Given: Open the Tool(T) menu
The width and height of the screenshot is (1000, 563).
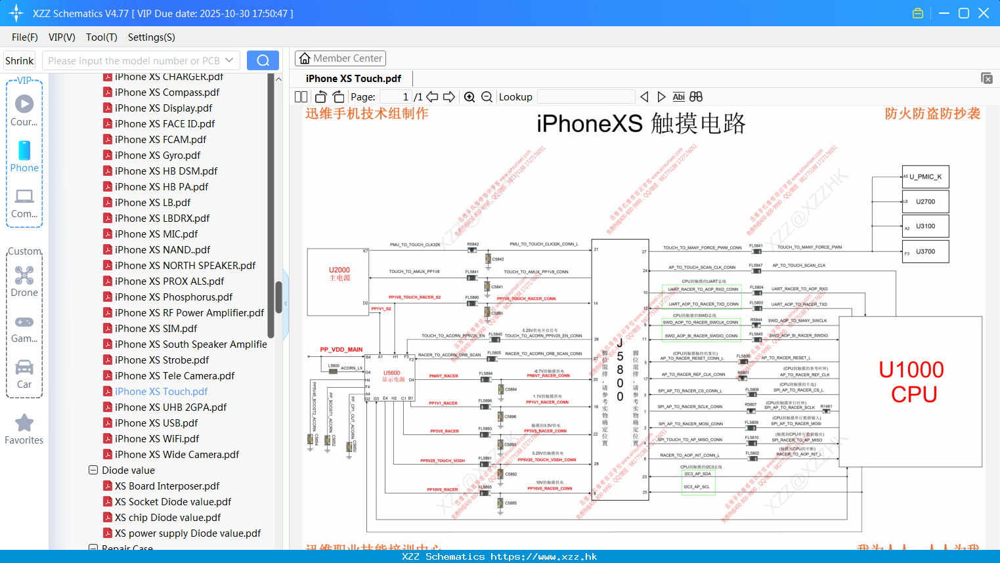Looking at the screenshot, I should coord(102,37).
